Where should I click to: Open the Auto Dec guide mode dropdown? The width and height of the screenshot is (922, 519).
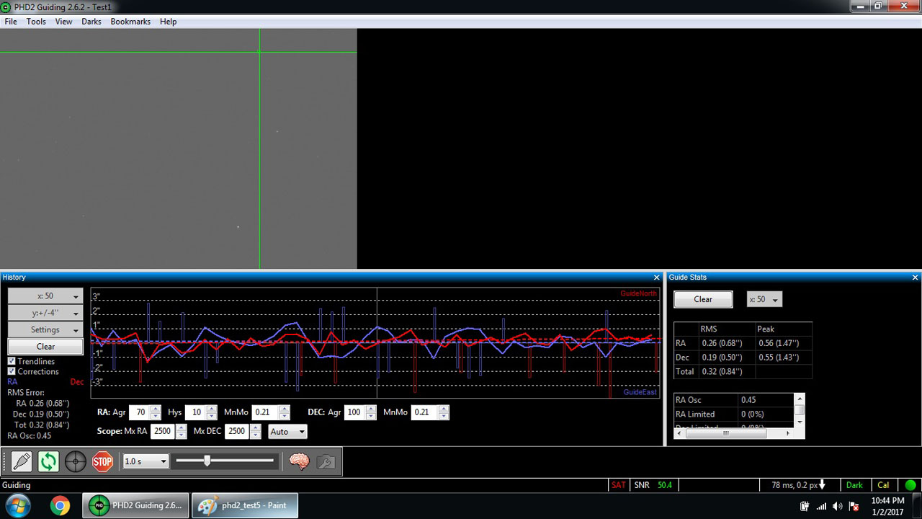287,432
